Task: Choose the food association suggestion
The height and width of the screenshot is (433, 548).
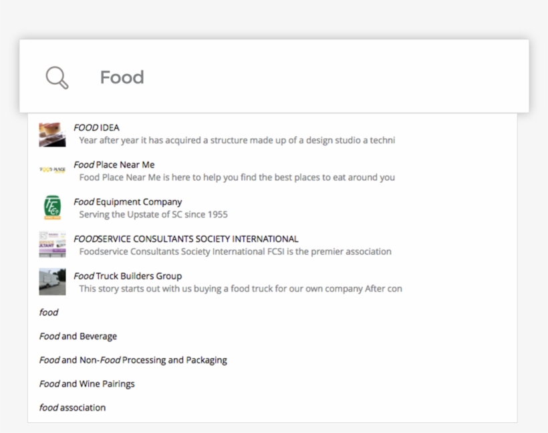Action: coord(72,407)
